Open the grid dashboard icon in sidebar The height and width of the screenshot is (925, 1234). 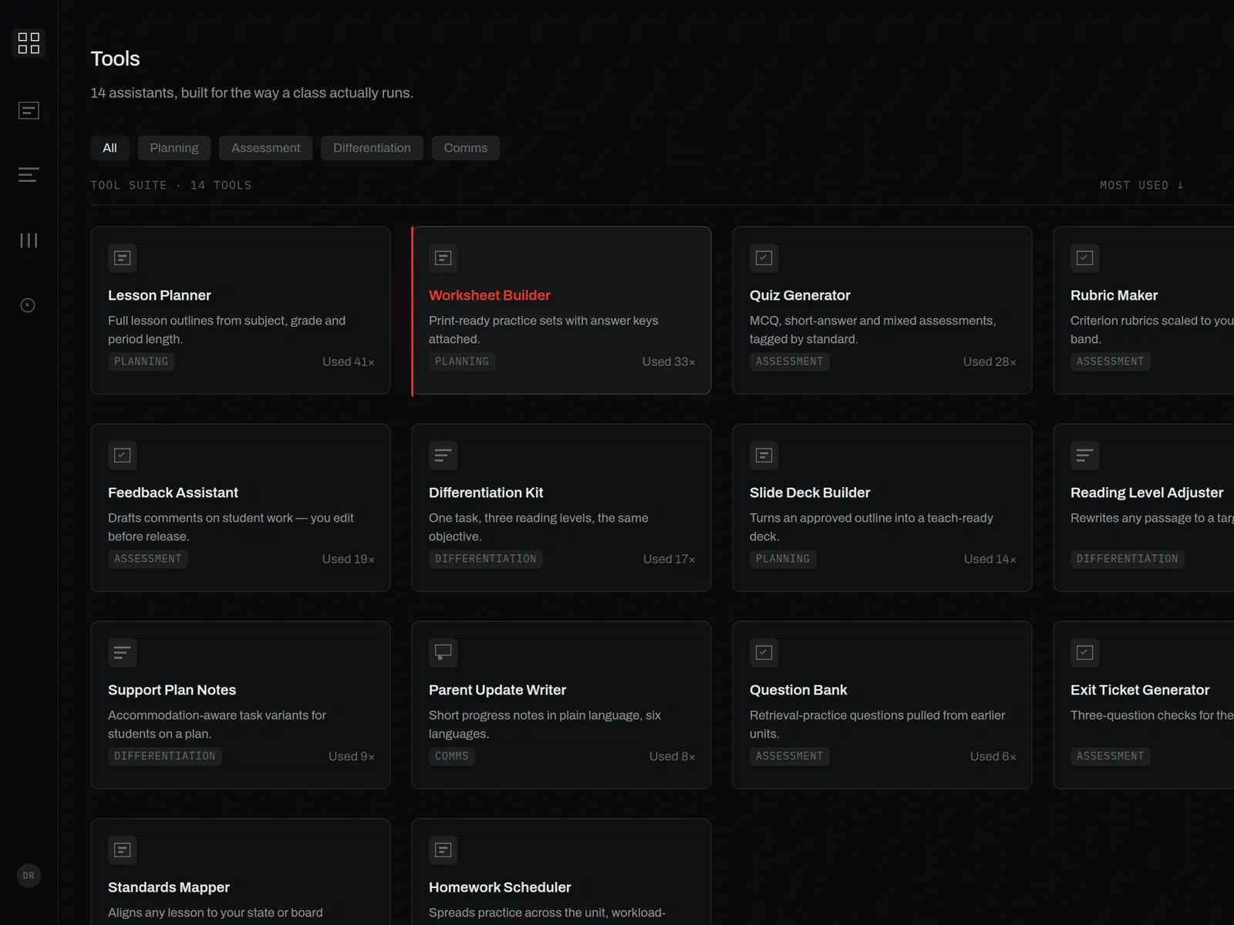point(29,43)
